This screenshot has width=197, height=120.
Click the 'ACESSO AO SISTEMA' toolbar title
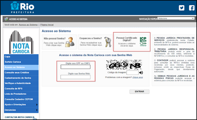pyautogui.click(x=18, y=19)
